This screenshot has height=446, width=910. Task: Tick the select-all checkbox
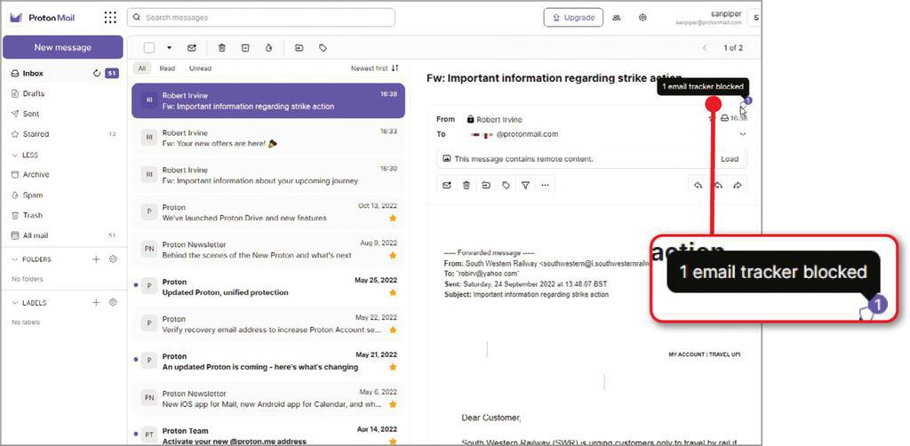click(x=149, y=48)
